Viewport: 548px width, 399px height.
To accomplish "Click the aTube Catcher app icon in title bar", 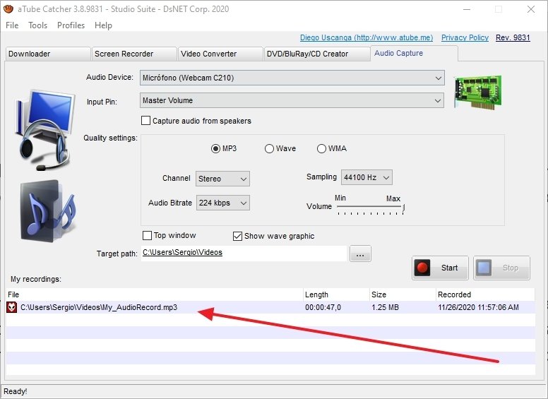I will pos(8,8).
